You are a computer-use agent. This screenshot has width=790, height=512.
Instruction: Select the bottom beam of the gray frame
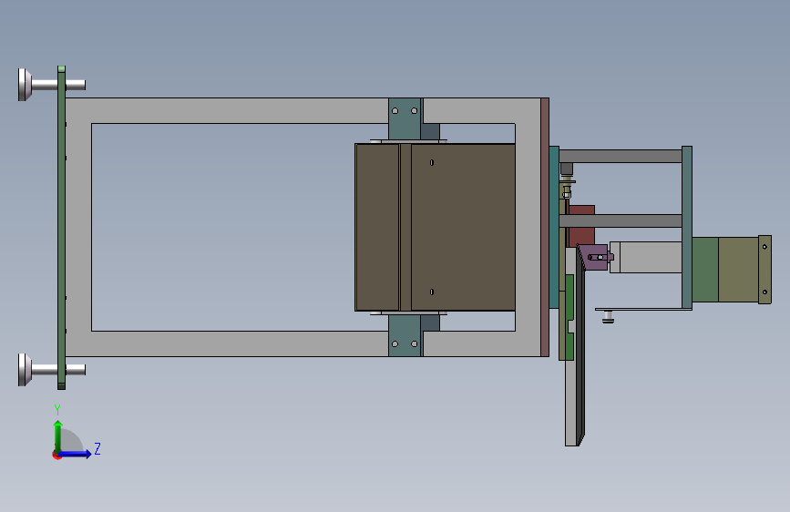227,343
